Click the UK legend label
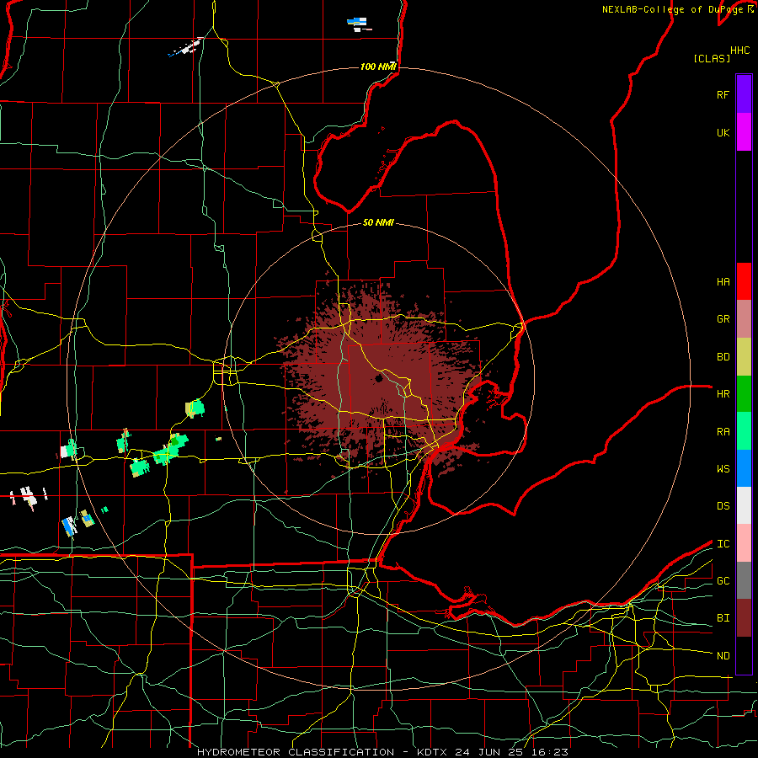Viewport: 758px width, 758px height. (723, 132)
